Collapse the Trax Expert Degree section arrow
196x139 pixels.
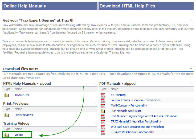pos(191,20)
